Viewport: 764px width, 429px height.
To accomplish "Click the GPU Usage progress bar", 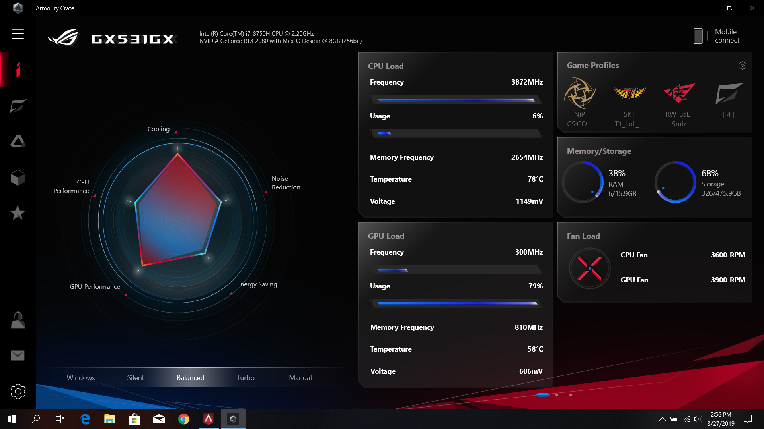I will click(456, 303).
